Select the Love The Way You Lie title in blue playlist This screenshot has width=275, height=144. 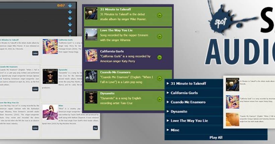pyautogui.click(x=189, y=121)
